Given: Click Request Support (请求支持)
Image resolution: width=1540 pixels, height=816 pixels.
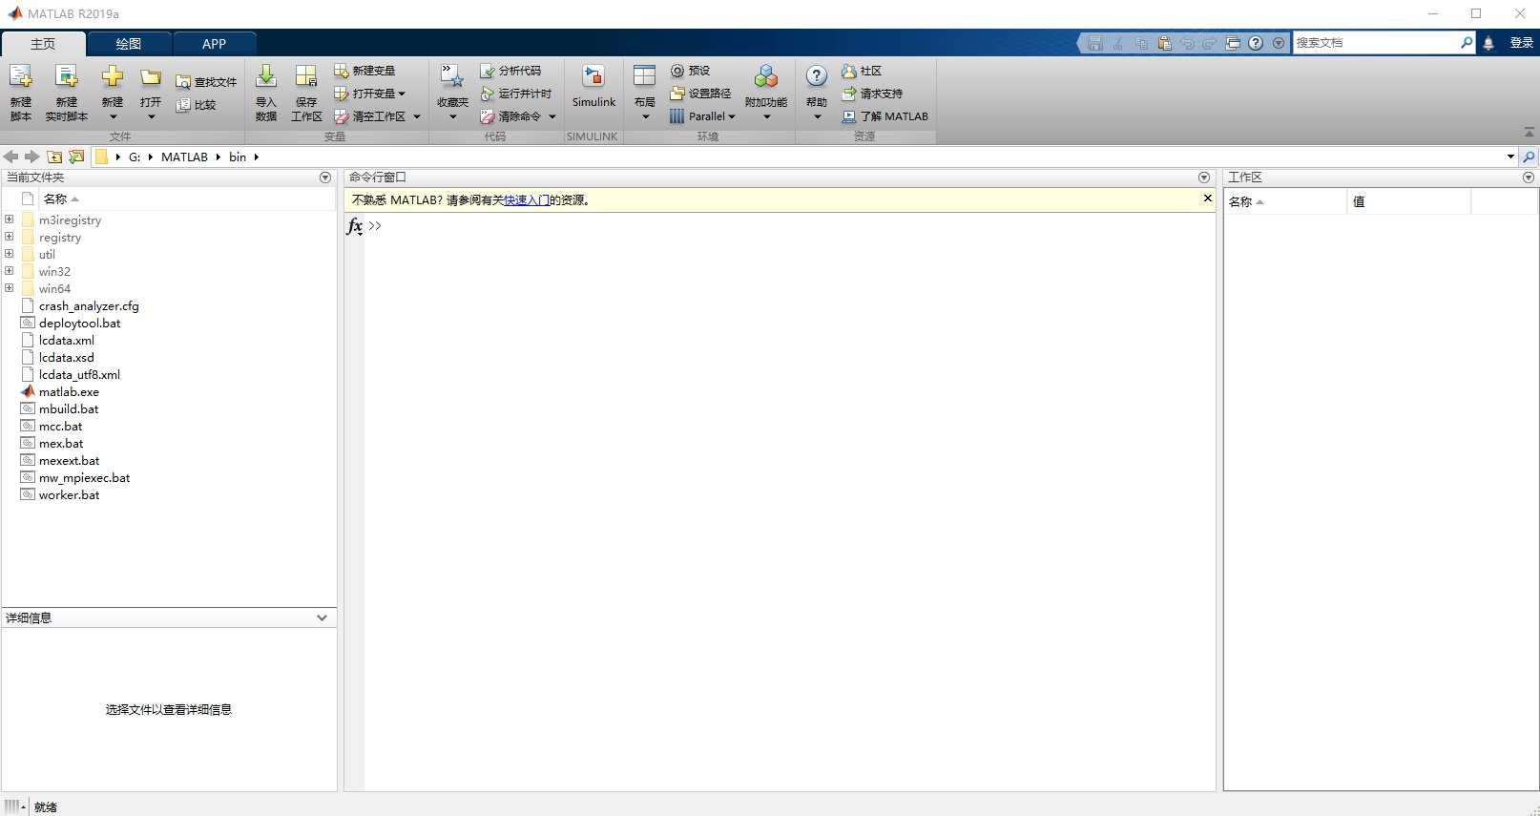Looking at the screenshot, I should click(x=872, y=94).
